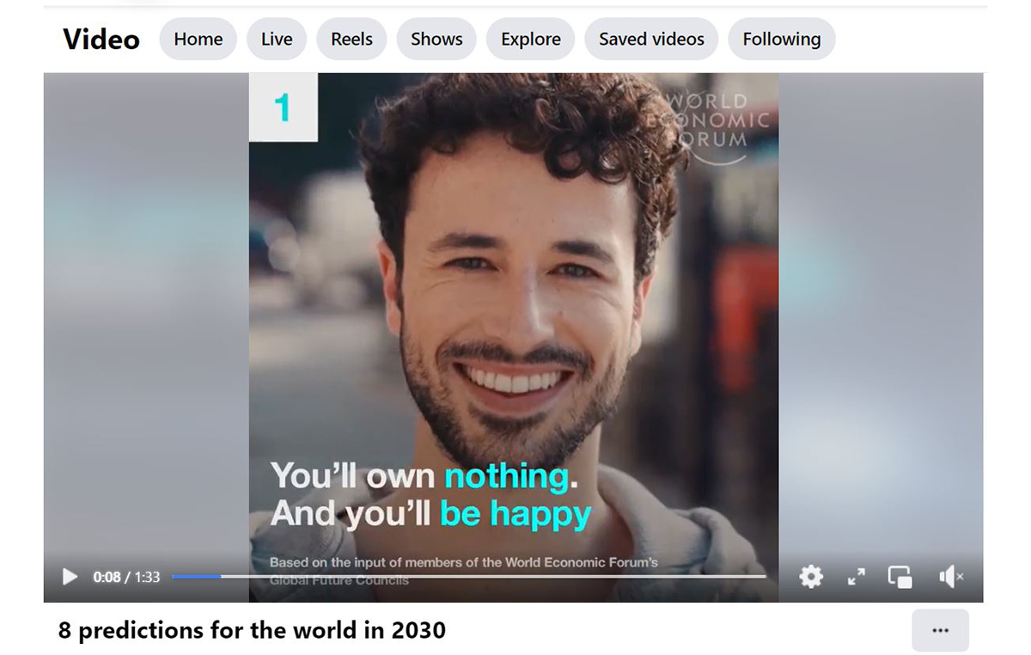Open the Following tab
The image size is (1031, 655).
[782, 39]
